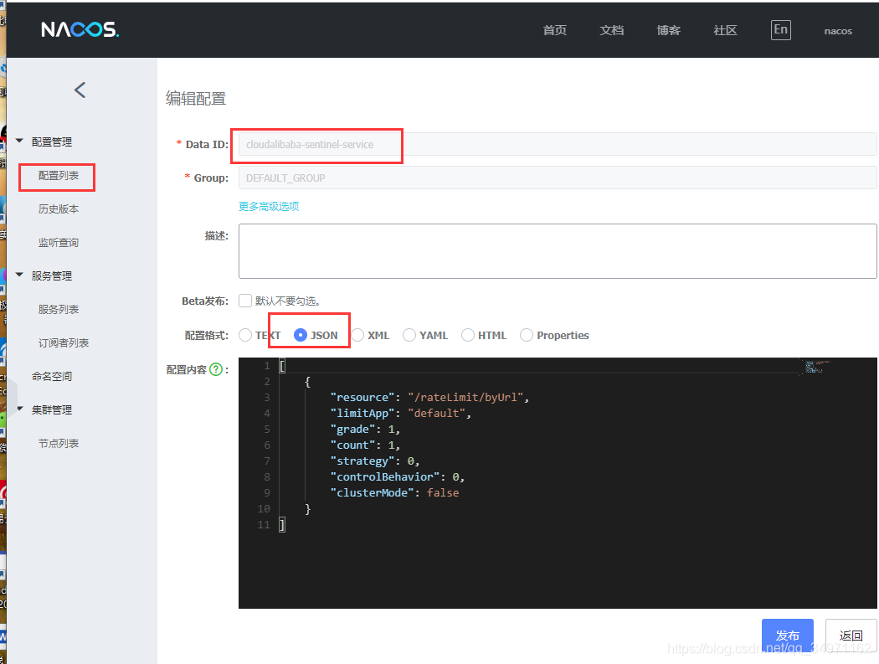Collapse sidebar with the back arrow

click(80, 90)
